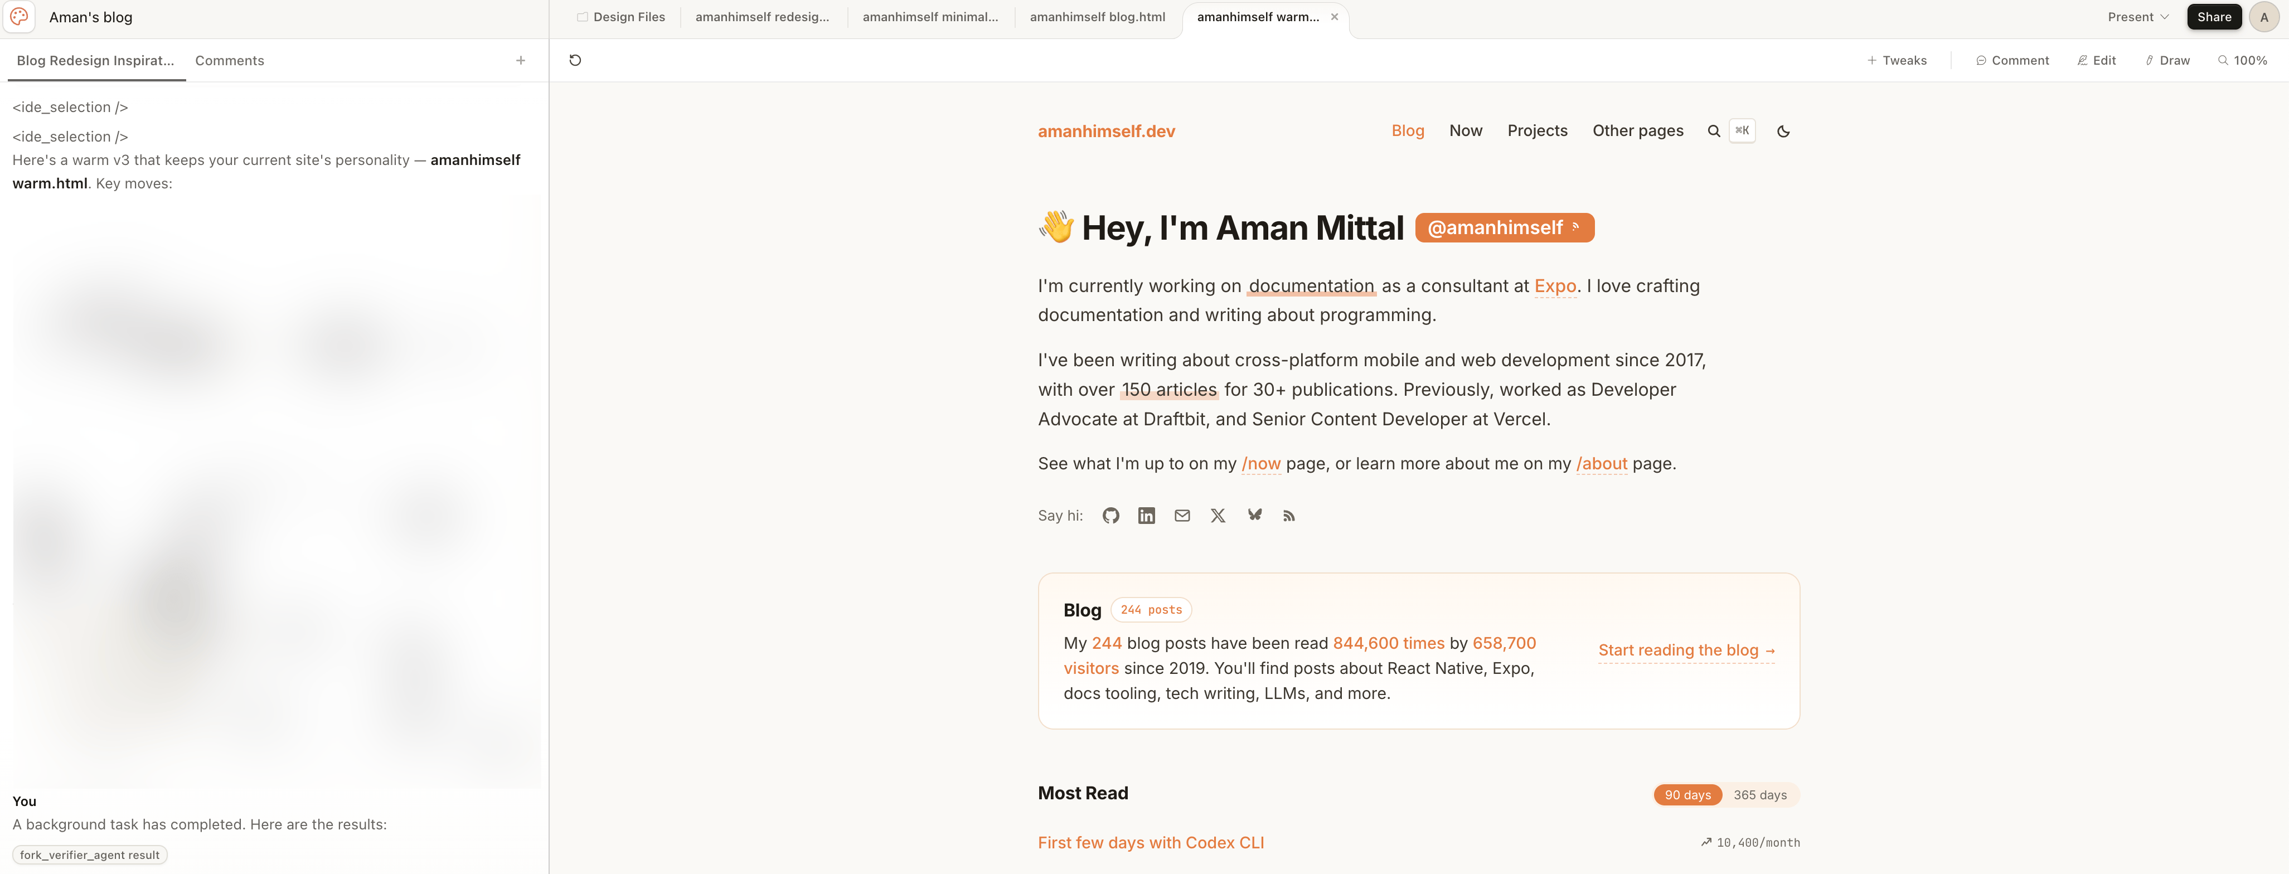This screenshot has width=2289, height=874.
Task: Add a new chat with plus icon
Action: [x=521, y=60]
